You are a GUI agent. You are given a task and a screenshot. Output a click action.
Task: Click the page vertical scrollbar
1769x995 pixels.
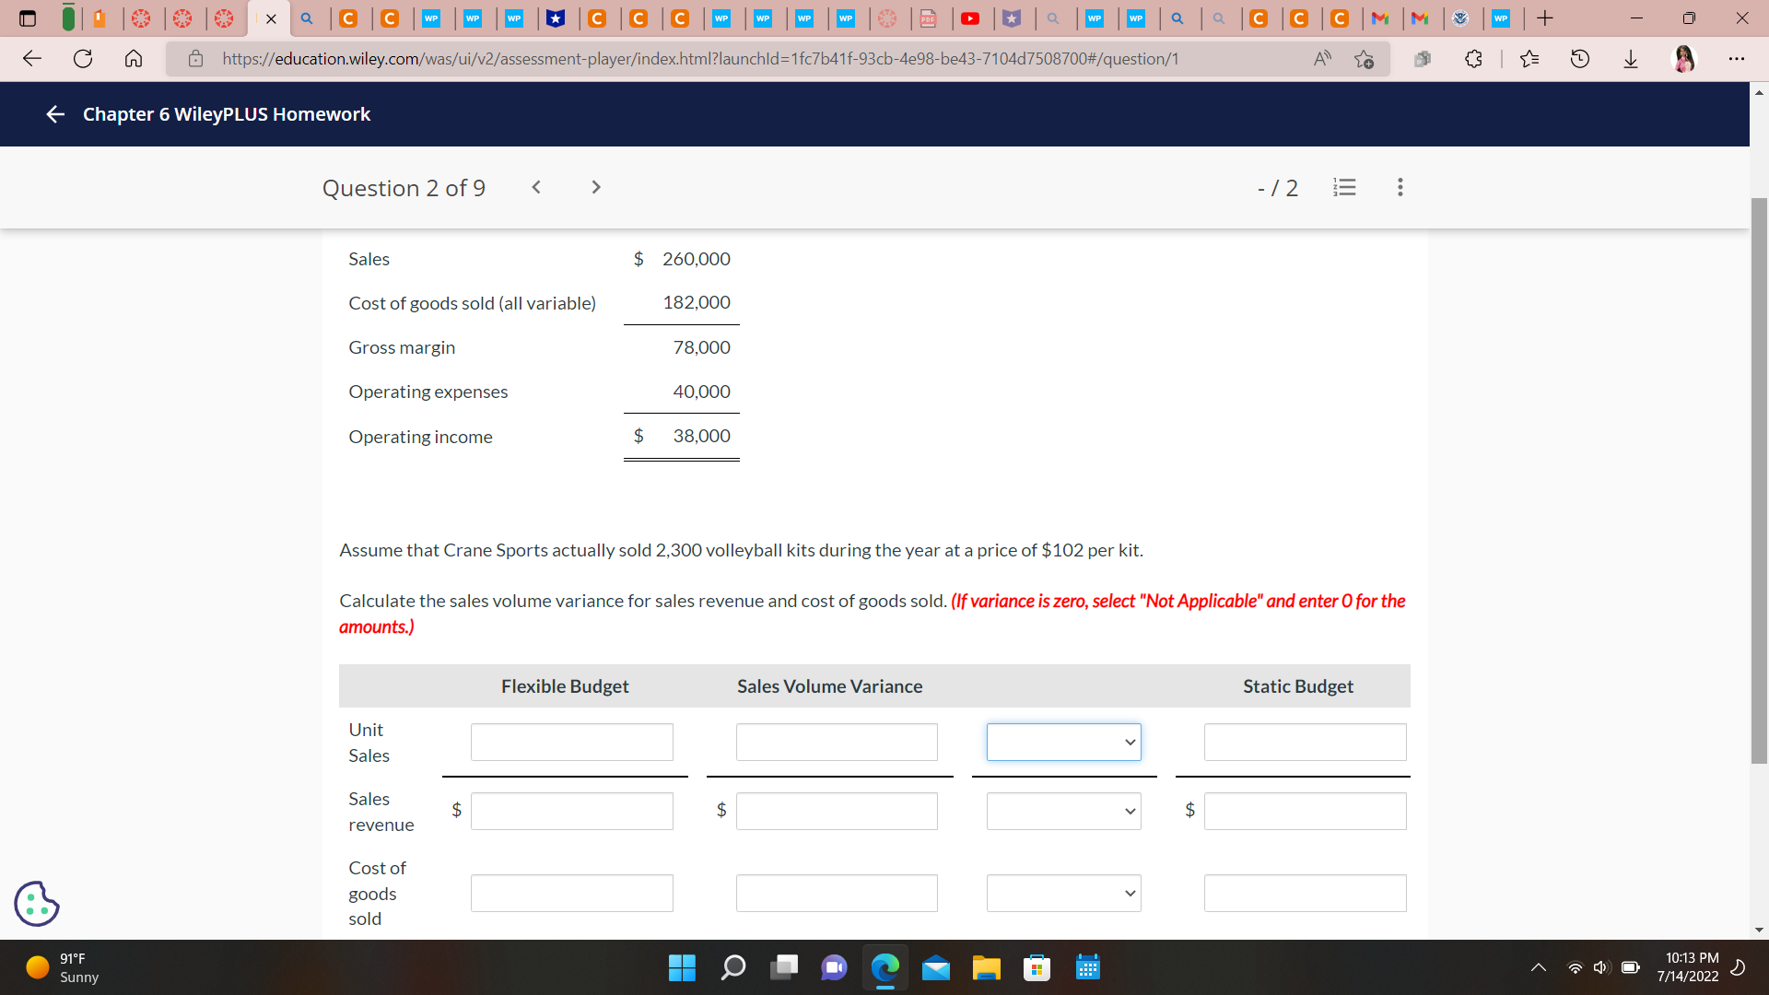[1759, 479]
